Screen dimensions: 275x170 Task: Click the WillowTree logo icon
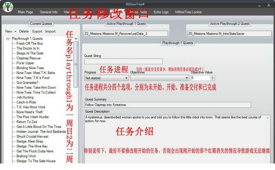click(8, 7)
